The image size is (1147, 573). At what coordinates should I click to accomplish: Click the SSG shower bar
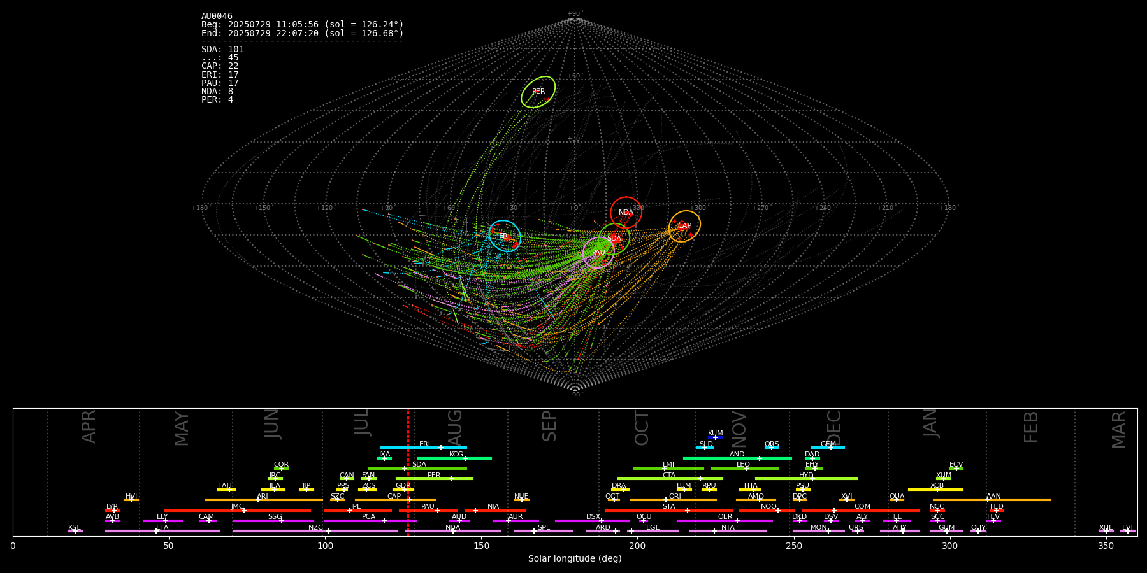[x=273, y=521]
